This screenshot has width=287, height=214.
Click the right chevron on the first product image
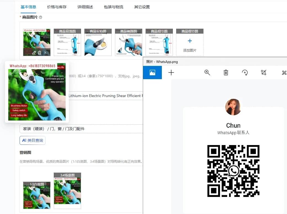(45, 53)
